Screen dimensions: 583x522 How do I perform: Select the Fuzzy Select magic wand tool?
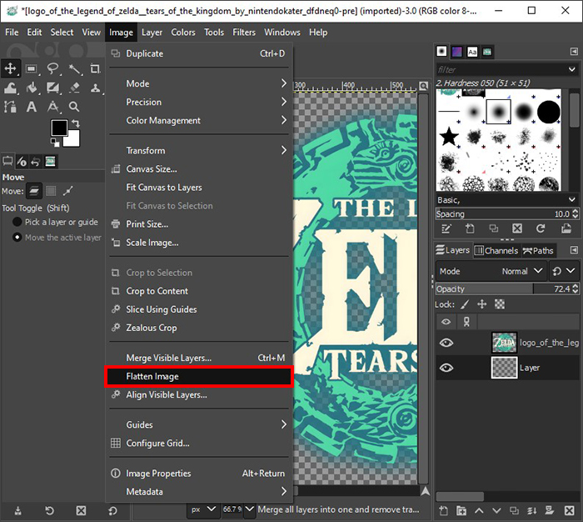pyautogui.click(x=75, y=69)
